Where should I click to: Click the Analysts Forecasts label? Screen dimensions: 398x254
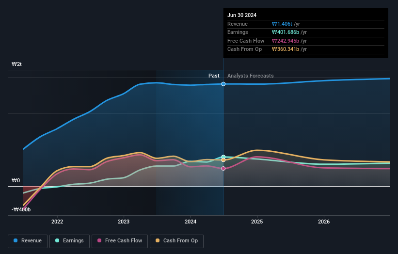pyautogui.click(x=251, y=76)
